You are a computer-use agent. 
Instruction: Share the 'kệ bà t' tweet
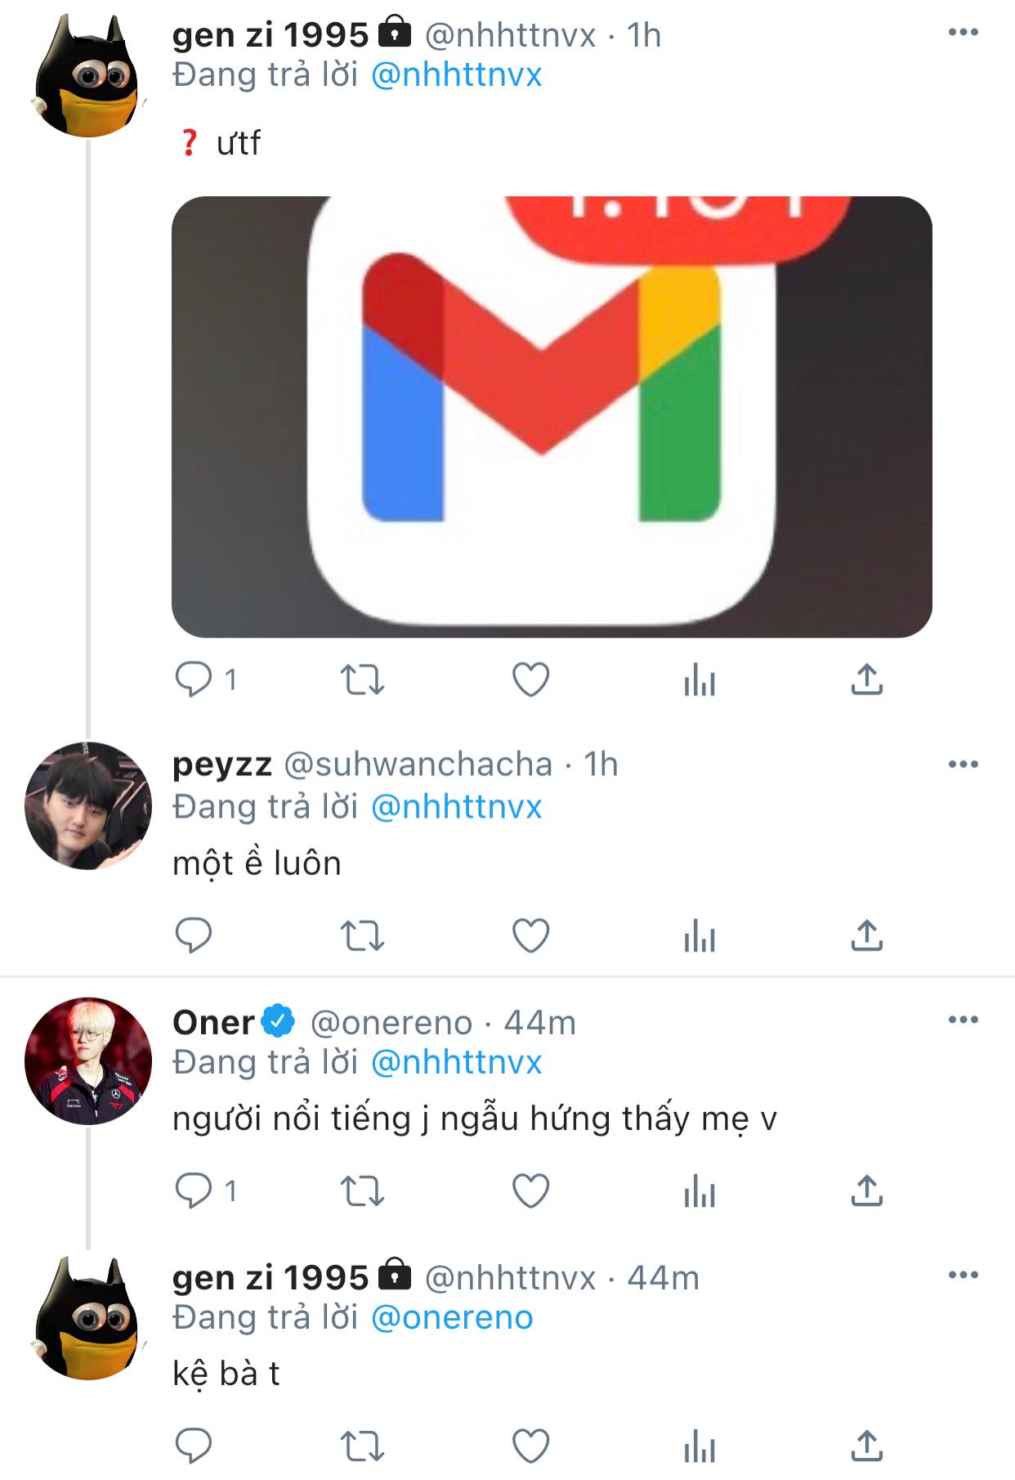[866, 1446]
